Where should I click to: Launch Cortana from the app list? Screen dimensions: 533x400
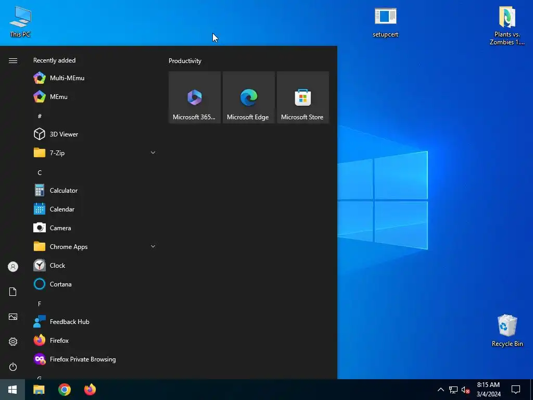click(x=95, y=284)
